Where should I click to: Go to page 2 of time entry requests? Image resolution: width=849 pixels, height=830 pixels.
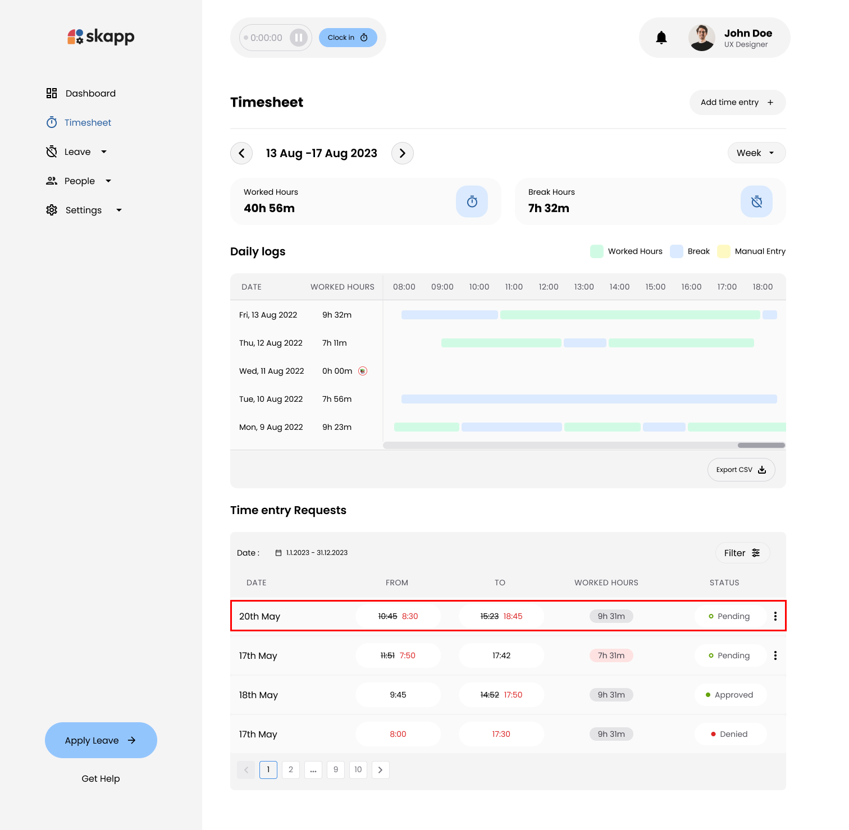(291, 769)
